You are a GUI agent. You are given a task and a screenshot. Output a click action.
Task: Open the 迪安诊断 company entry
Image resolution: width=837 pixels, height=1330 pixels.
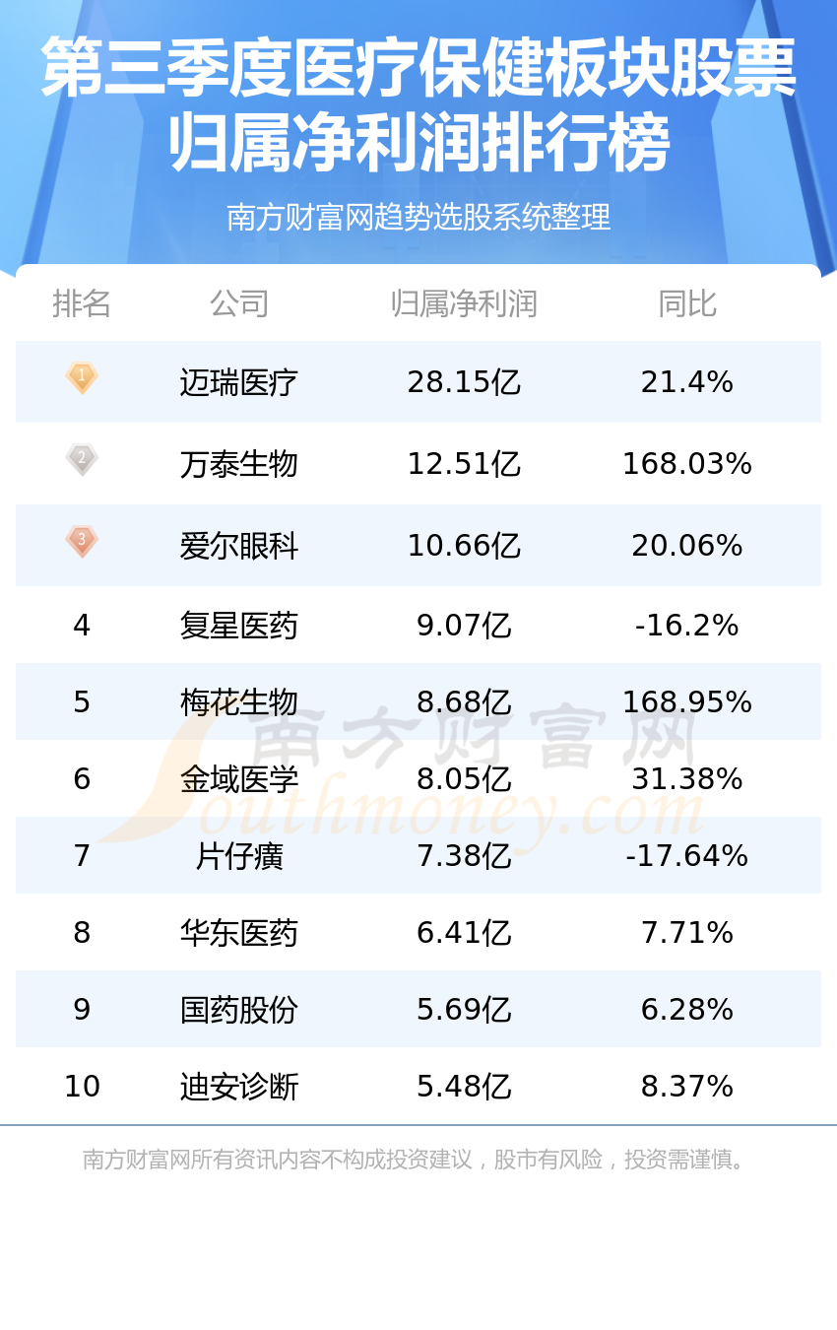[x=239, y=1087]
